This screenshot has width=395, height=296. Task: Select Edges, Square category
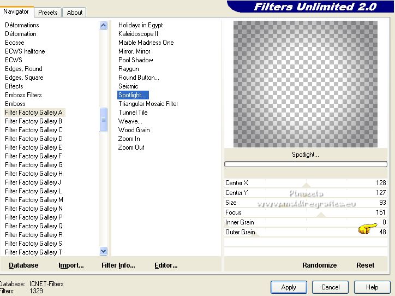[24, 78]
